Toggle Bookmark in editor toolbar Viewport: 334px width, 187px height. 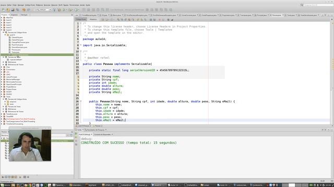pos(145,20)
